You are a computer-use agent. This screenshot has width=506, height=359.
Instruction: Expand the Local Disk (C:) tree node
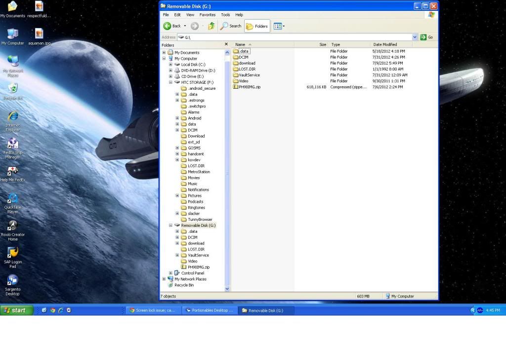pos(171,65)
